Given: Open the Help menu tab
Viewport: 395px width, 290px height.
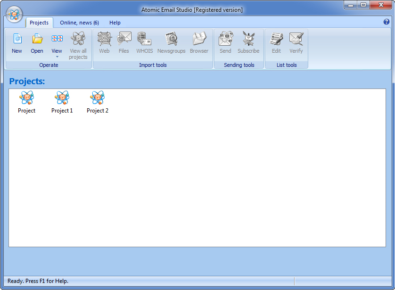Looking at the screenshot, I should coord(115,22).
